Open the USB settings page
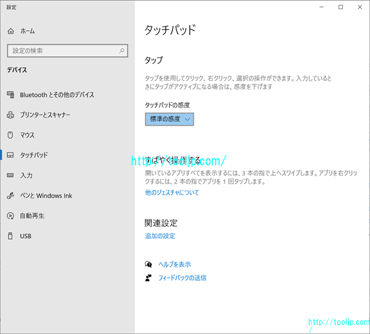370x334 pixels. tap(25, 236)
